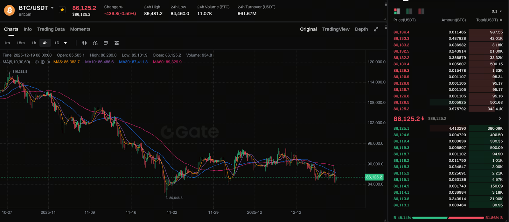Select the 86,132.5 ask price
Viewport: 509px width, 222px height.
tap(401, 51)
